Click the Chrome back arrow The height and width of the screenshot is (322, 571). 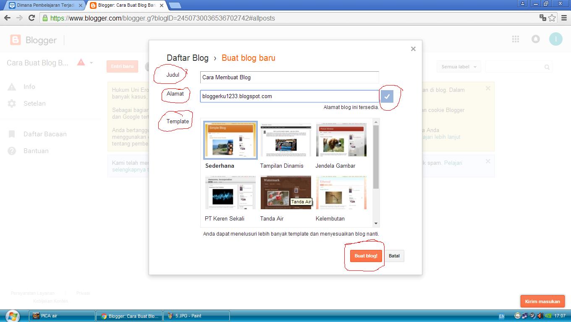[x=7, y=18]
